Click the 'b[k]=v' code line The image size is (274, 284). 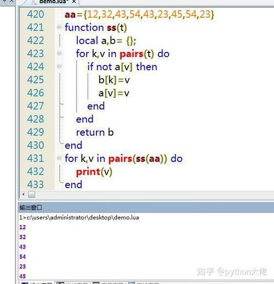click(114, 80)
